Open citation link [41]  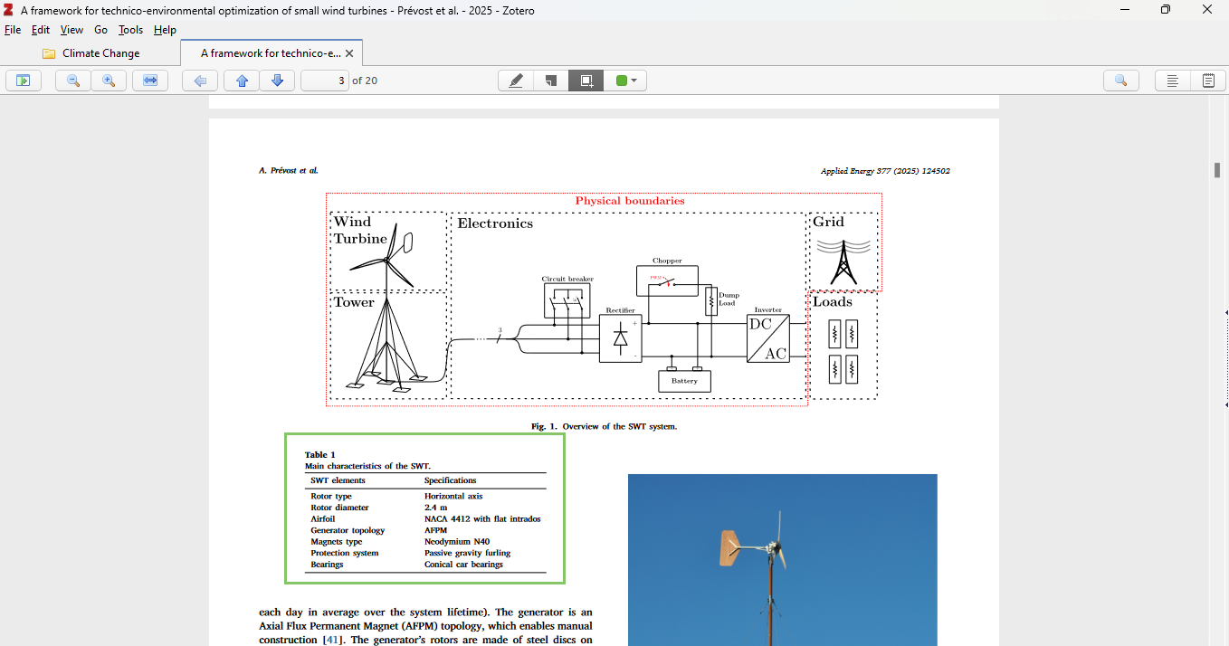[x=333, y=640]
